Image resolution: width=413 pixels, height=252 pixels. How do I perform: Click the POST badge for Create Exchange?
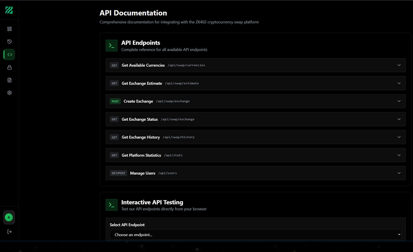click(x=115, y=101)
